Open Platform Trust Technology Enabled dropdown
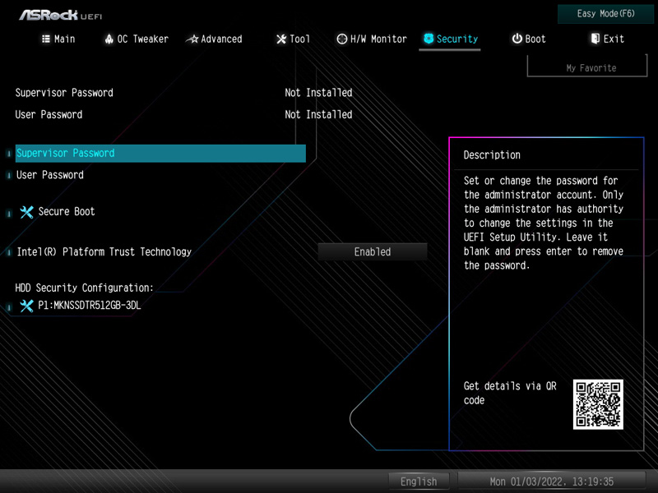The width and height of the screenshot is (658, 493). coord(373,252)
